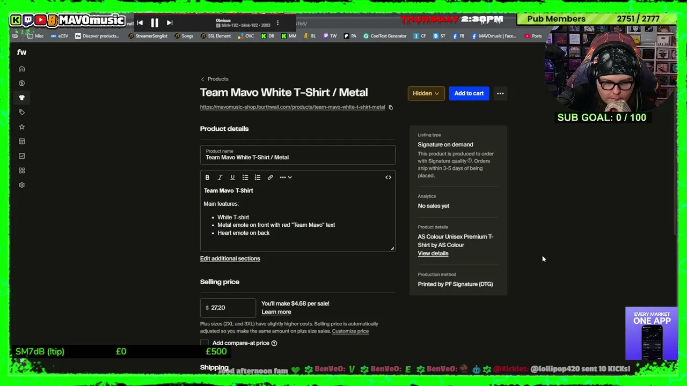Click Edit additional sections link
Screen dimensions: 687x386
click(x=230, y=258)
